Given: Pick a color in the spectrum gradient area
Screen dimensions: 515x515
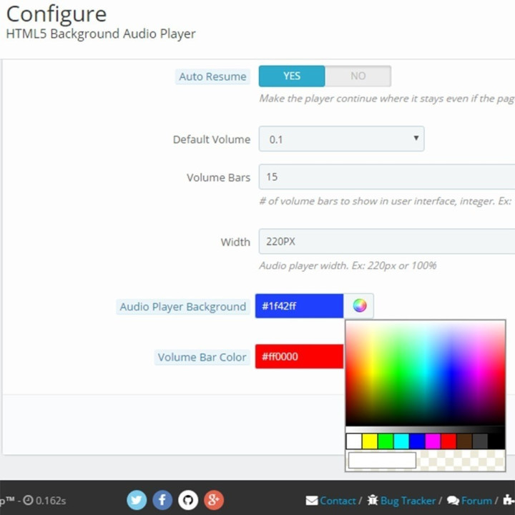Looking at the screenshot, I should point(426,373).
